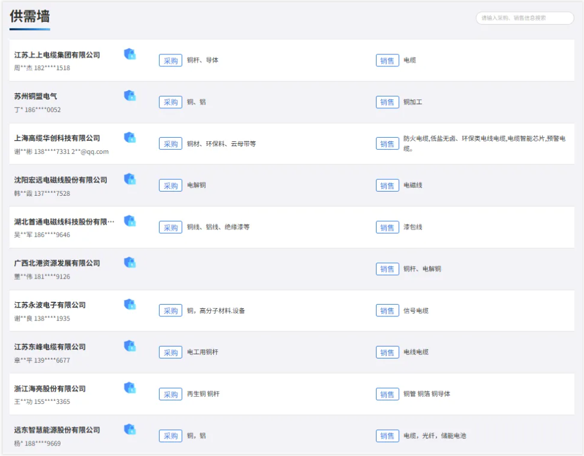
Task: Click purchase text 铜线、铝线、绝缘漆等
Action: pyautogui.click(x=218, y=227)
